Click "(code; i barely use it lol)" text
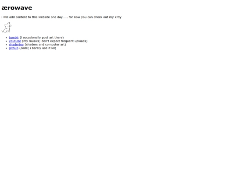This screenshot has height=177, width=237. pos(38,48)
